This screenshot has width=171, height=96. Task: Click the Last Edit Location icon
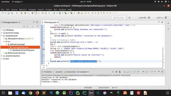point(104,13)
